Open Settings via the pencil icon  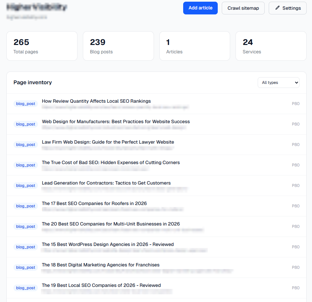pyautogui.click(x=287, y=8)
